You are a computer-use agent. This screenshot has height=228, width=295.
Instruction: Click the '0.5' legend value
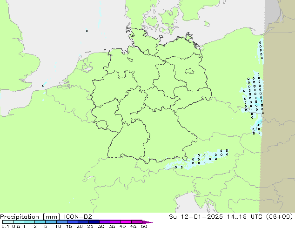16,226
